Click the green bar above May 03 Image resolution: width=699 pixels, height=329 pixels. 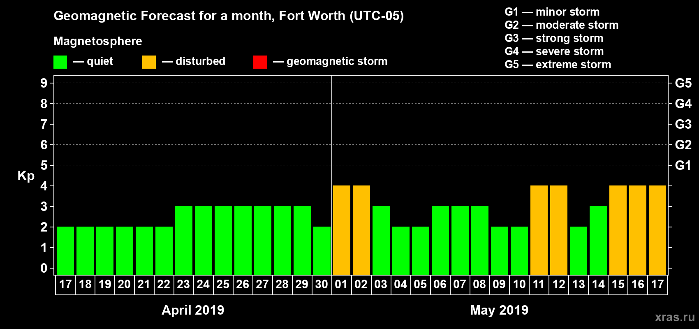click(381, 241)
